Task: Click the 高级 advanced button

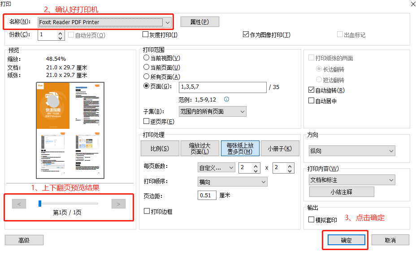Action: click(24, 240)
